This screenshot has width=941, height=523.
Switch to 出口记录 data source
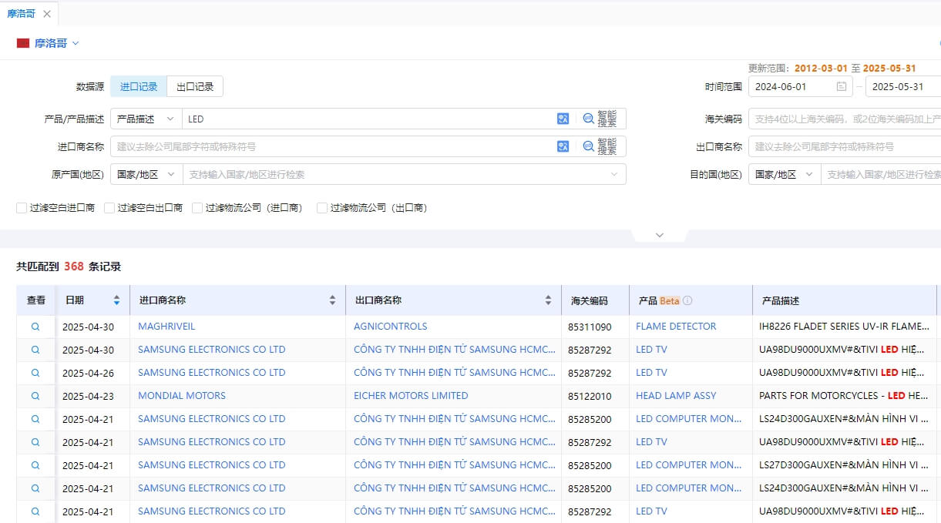(x=195, y=86)
